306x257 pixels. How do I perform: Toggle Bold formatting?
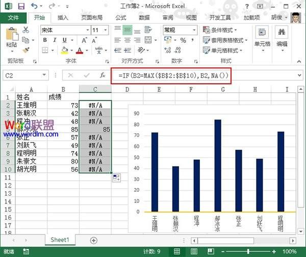(x=45, y=40)
